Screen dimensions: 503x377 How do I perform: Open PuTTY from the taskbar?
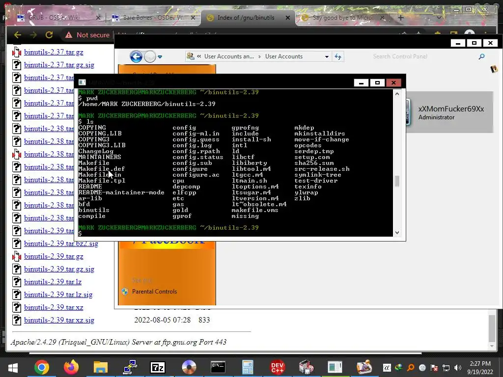point(130,367)
